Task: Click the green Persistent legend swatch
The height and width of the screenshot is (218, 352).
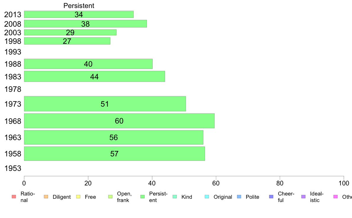Action: [143, 197]
